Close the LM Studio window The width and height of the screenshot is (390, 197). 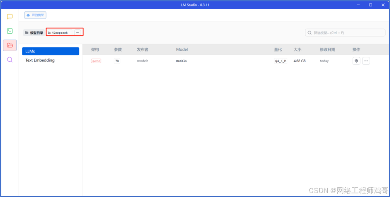(x=383, y=5)
